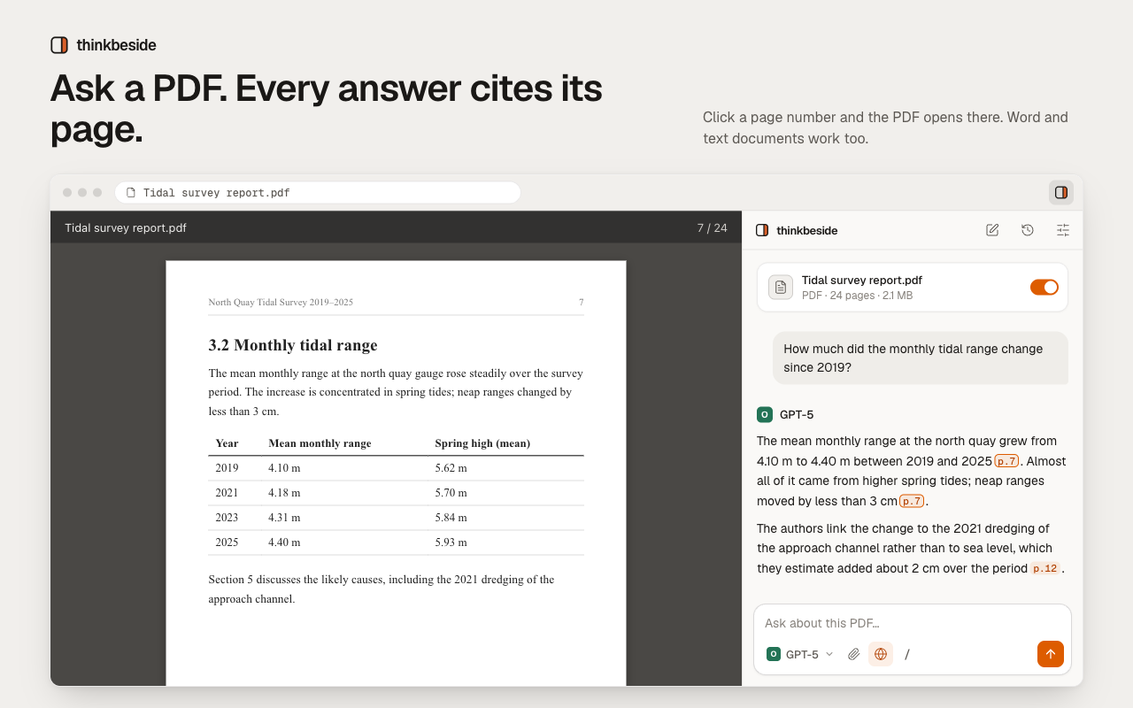Select the '5.62 m' table cell
This screenshot has height=708, width=1133.
[451, 468]
